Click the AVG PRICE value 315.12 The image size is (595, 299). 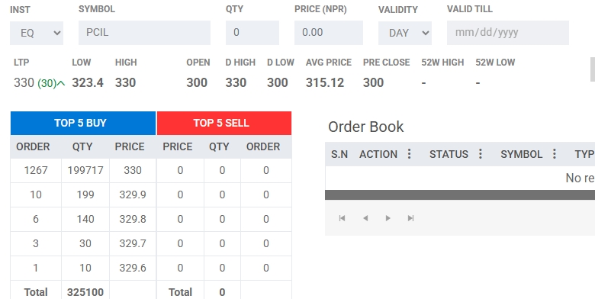tap(325, 82)
